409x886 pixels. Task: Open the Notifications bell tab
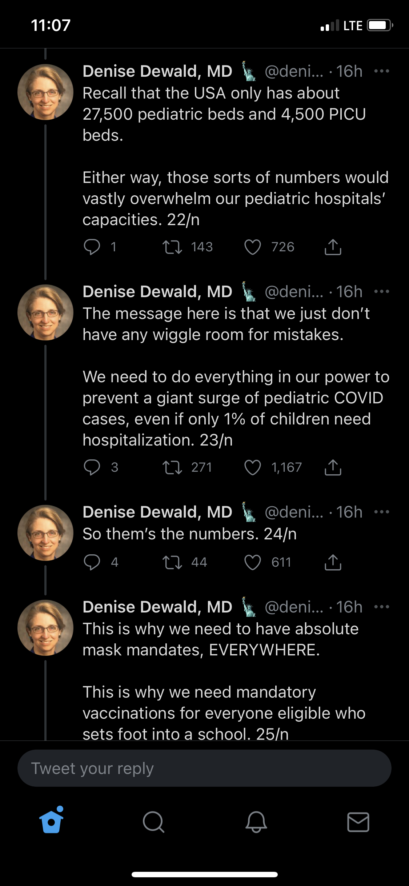256,822
